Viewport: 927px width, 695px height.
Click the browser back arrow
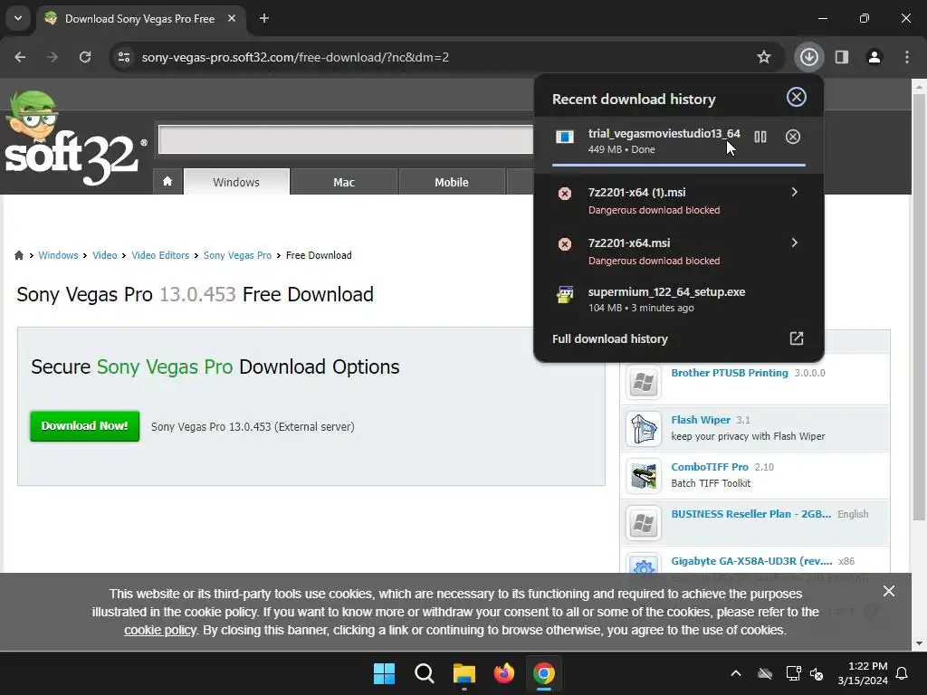click(20, 57)
